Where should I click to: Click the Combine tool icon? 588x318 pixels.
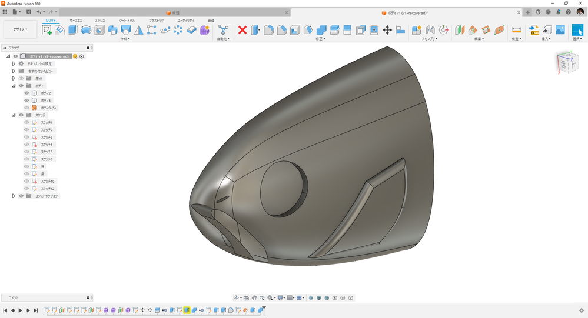click(321, 30)
